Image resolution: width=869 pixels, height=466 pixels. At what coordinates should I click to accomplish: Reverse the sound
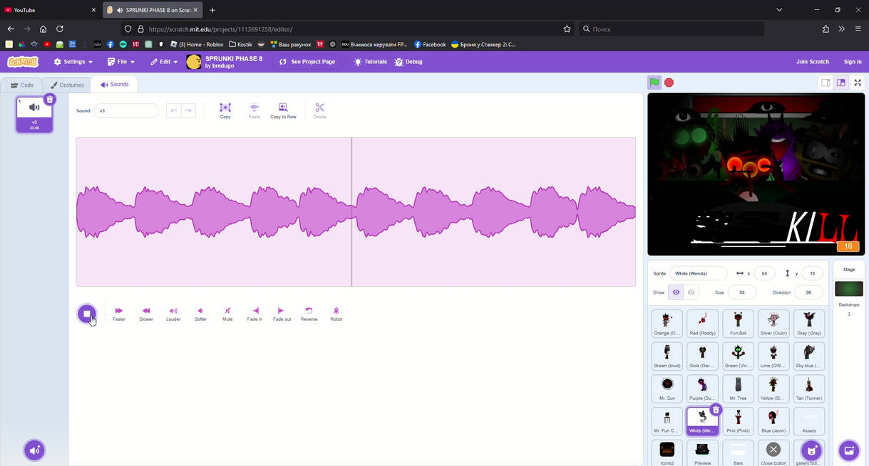click(x=309, y=314)
